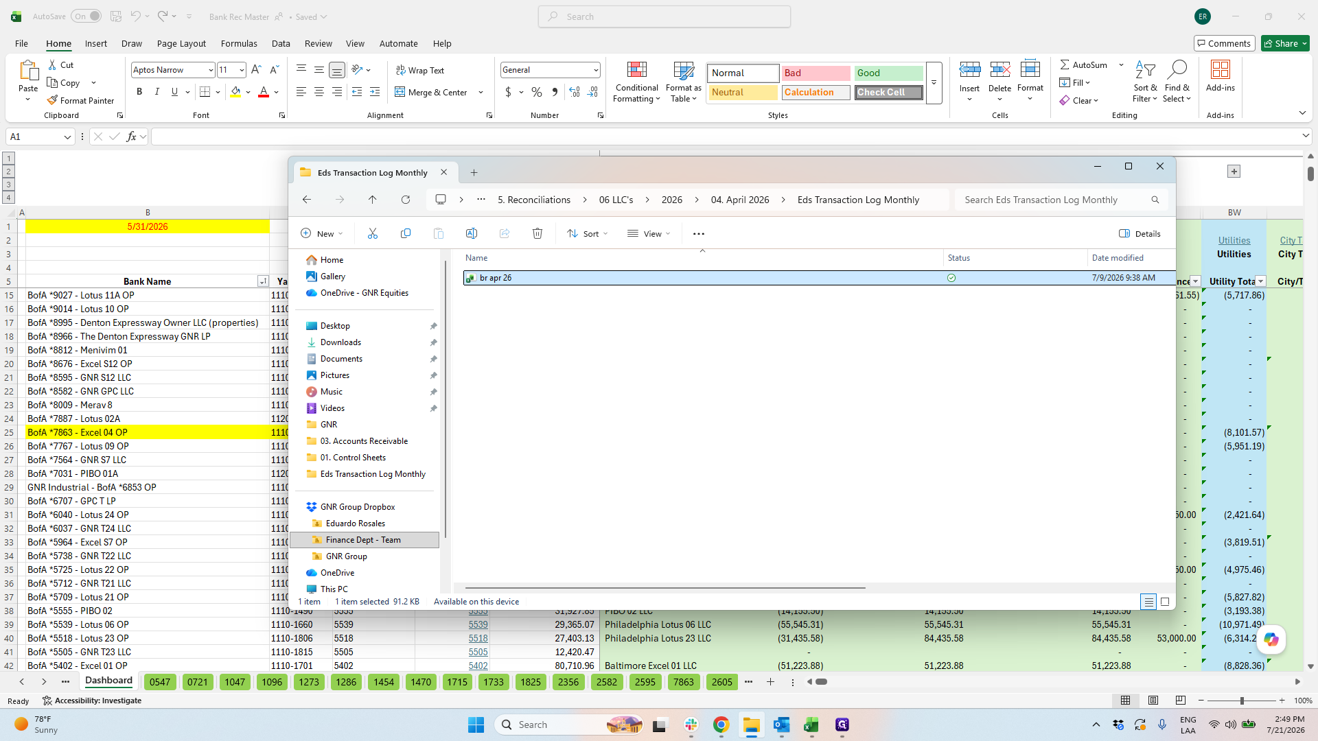This screenshot has width=1318, height=741.
Task: Add a new File Explorer tab
Action: click(x=474, y=173)
